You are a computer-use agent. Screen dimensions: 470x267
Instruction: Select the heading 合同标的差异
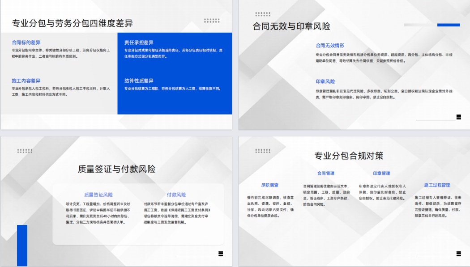click(26, 42)
